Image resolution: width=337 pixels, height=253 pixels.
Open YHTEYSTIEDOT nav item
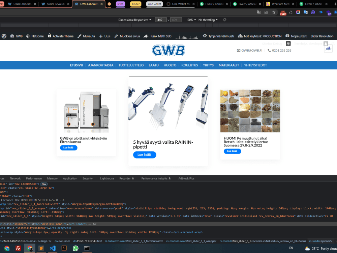pos(255,65)
